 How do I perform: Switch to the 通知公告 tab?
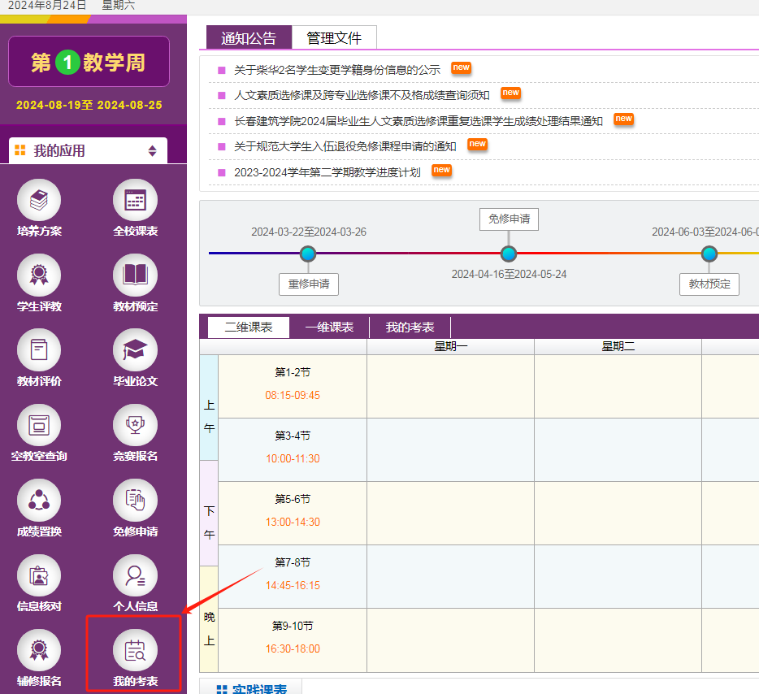[x=249, y=37]
